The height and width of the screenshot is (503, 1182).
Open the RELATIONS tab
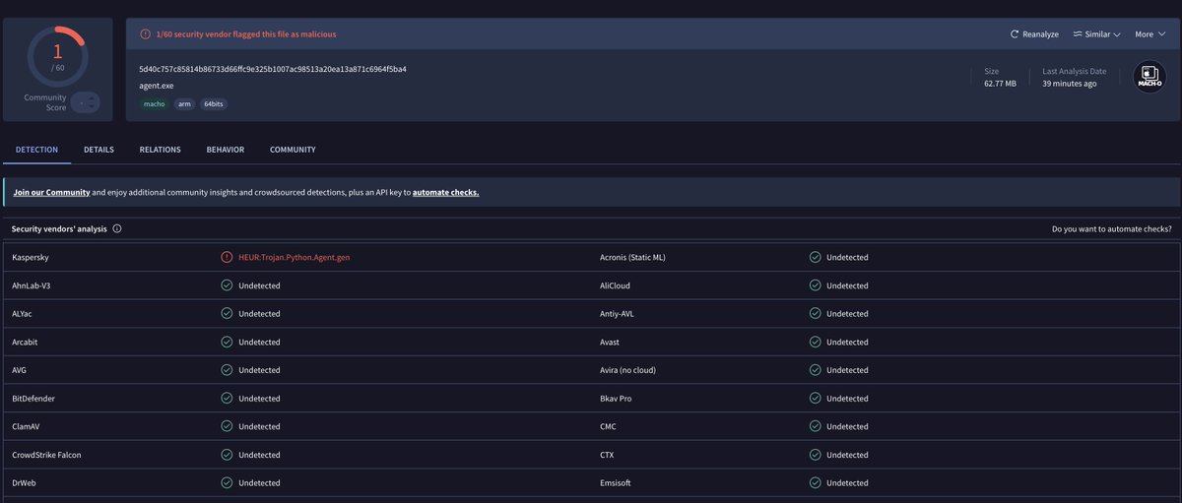161,150
